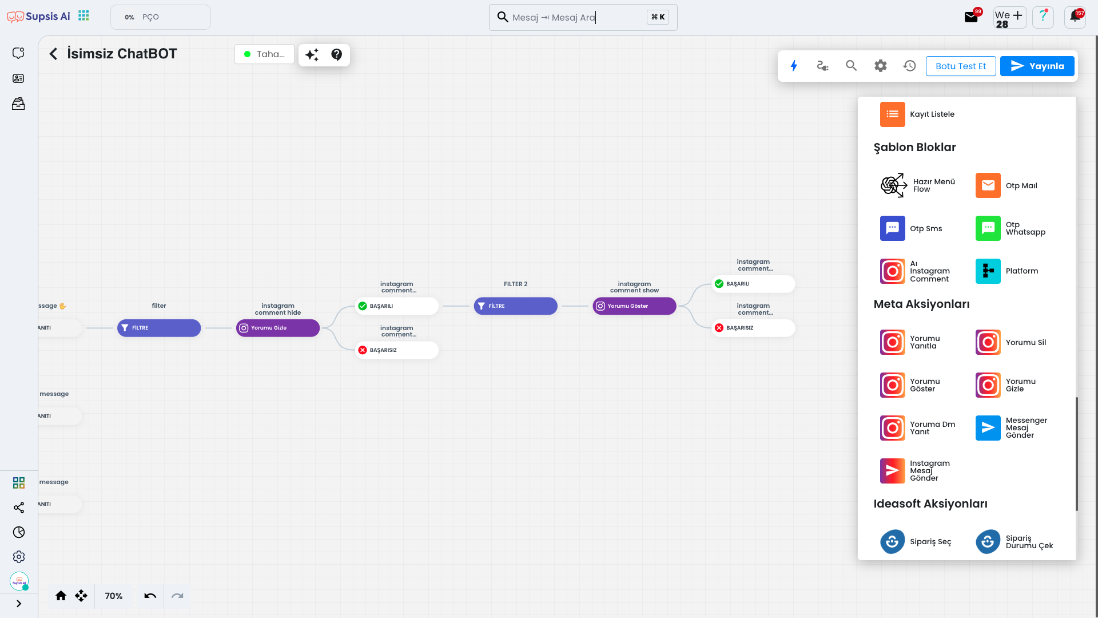Expand the left sidebar with chevron
This screenshot has width=1098, height=618.
pyautogui.click(x=19, y=604)
